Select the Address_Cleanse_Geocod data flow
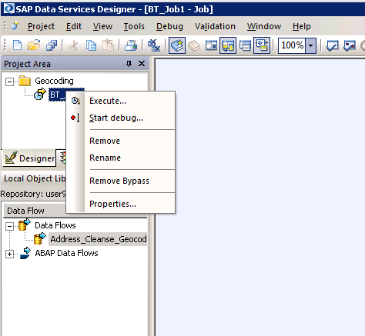 99,239
